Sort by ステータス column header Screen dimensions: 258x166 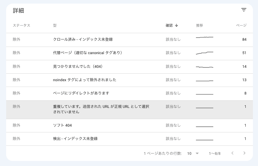pos(21,25)
